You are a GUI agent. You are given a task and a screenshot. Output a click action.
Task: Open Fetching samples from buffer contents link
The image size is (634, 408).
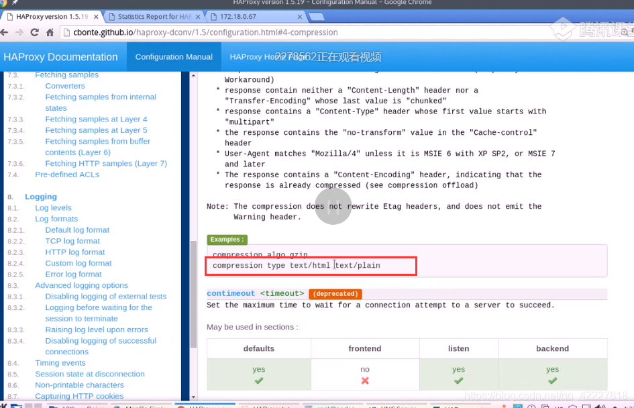tap(98, 147)
